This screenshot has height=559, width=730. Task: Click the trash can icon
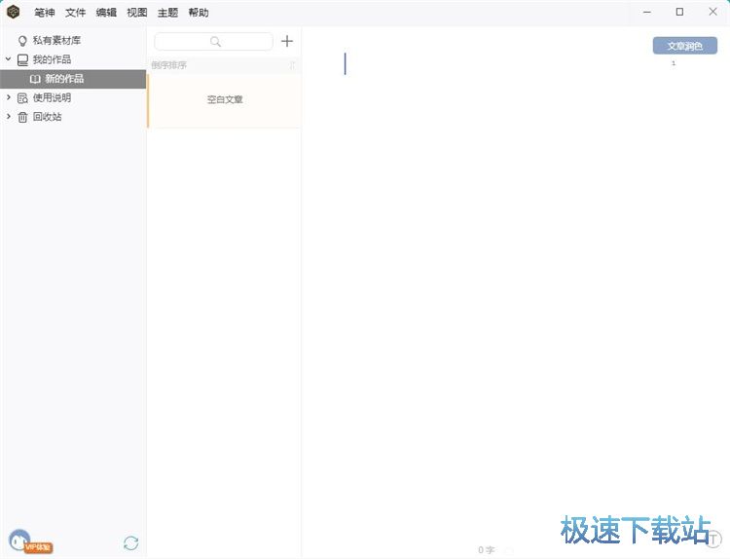coord(22,118)
